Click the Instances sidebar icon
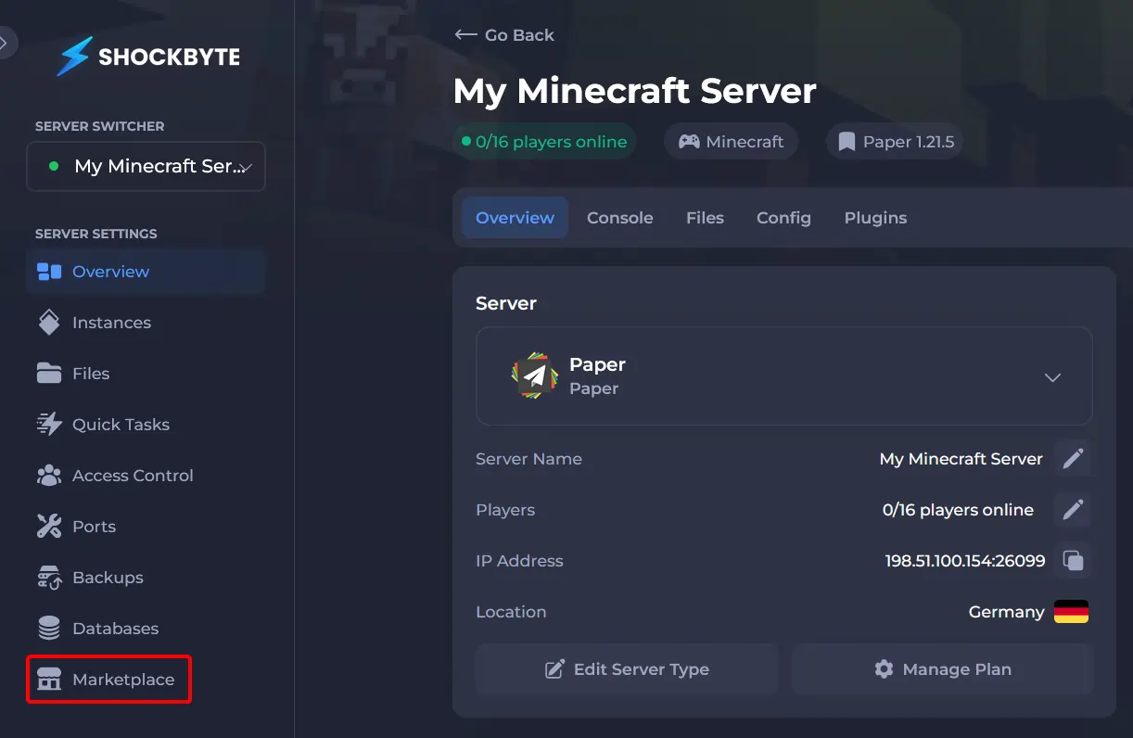 point(48,323)
